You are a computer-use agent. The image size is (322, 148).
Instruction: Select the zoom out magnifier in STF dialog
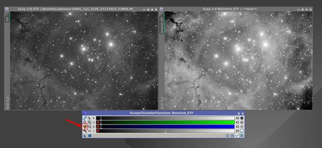click(x=90, y=127)
